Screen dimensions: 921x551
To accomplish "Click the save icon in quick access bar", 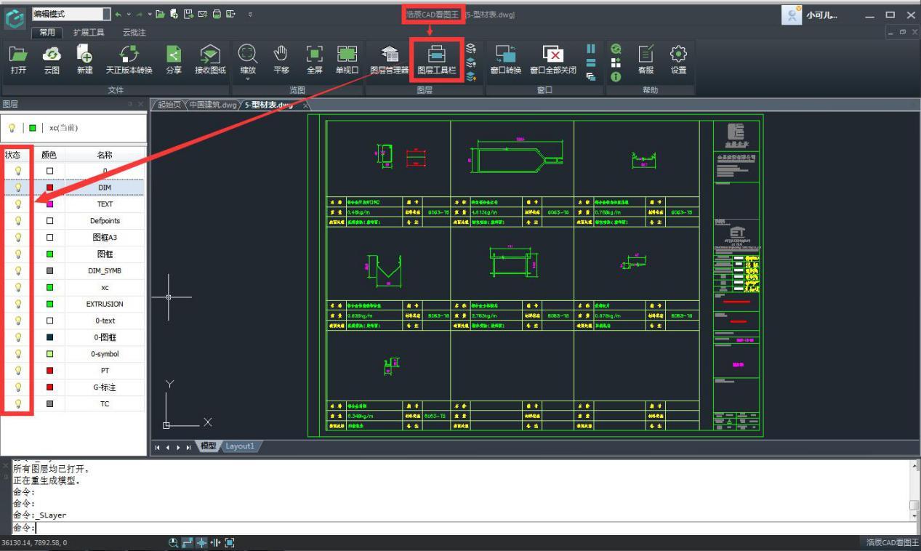I will (x=189, y=14).
